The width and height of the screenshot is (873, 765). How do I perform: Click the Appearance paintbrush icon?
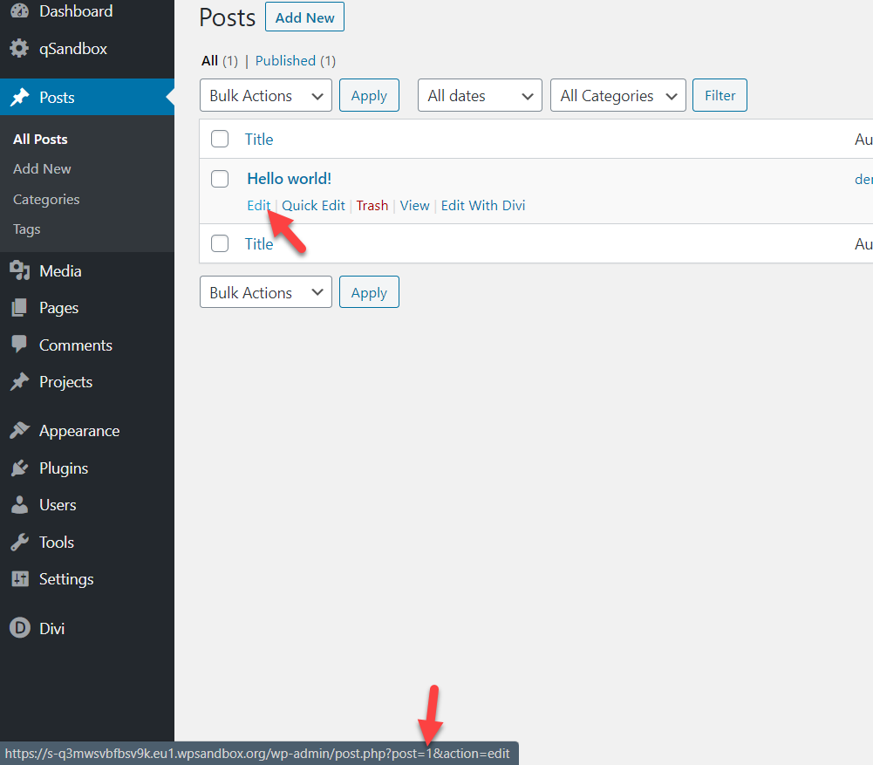click(19, 431)
